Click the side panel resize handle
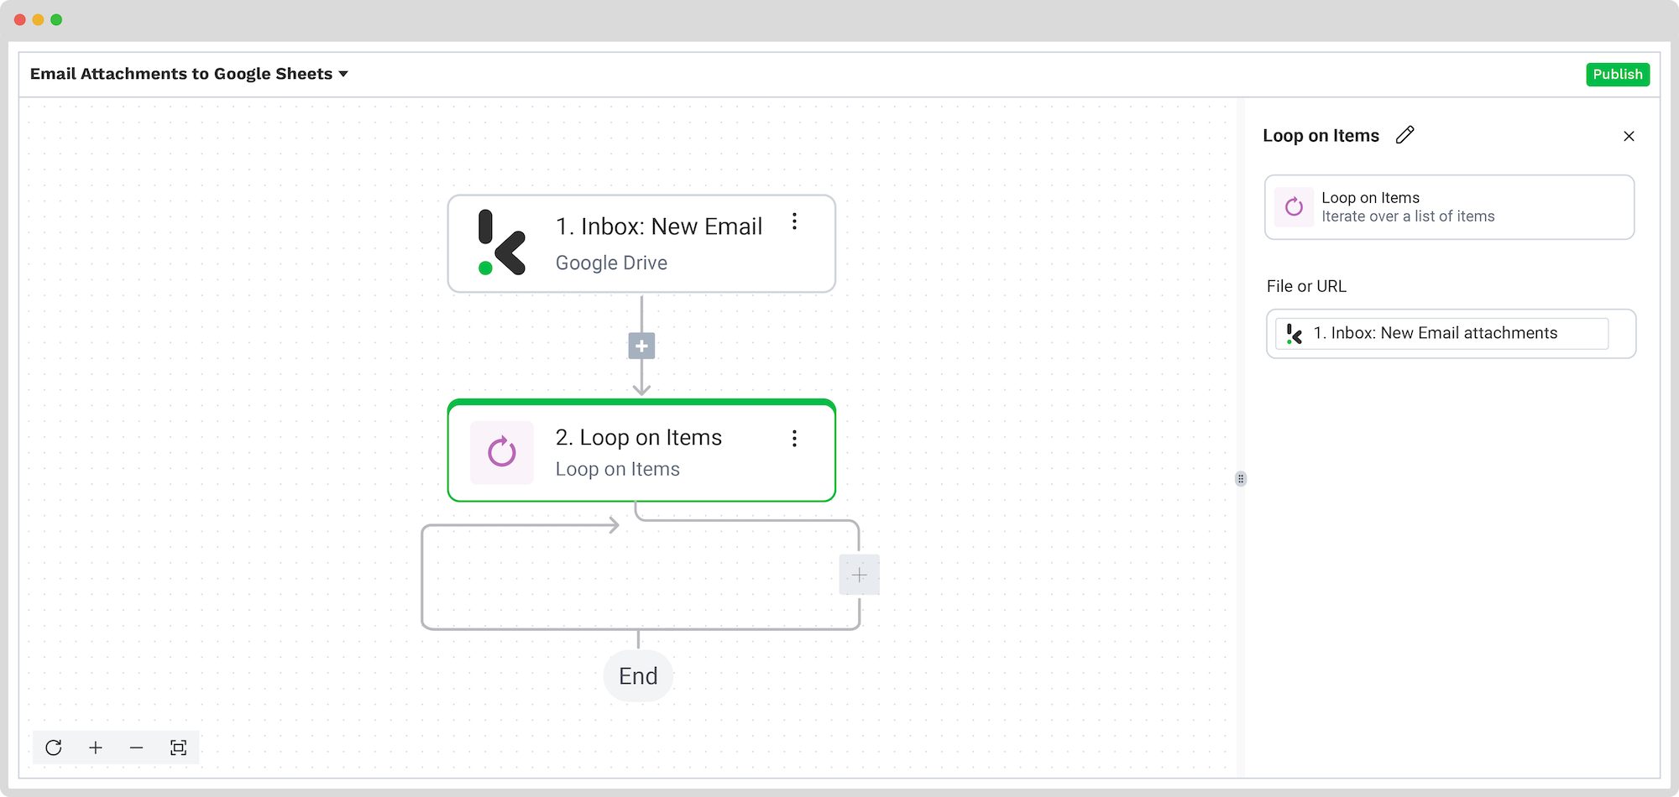The width and height of the screenshot is (1679, 797). 1241,479
